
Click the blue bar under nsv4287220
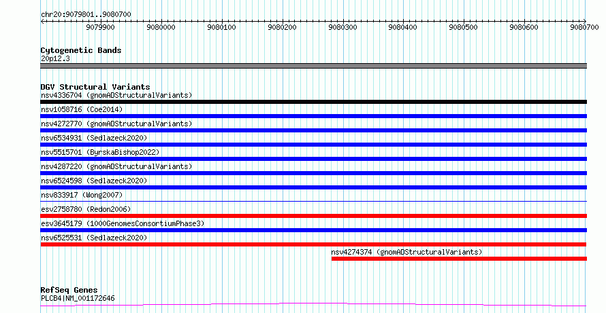(313, 173)
